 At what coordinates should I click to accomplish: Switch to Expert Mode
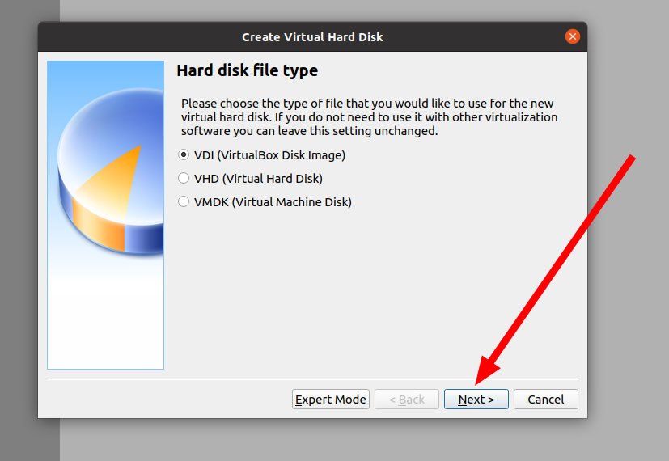point(330,400)
